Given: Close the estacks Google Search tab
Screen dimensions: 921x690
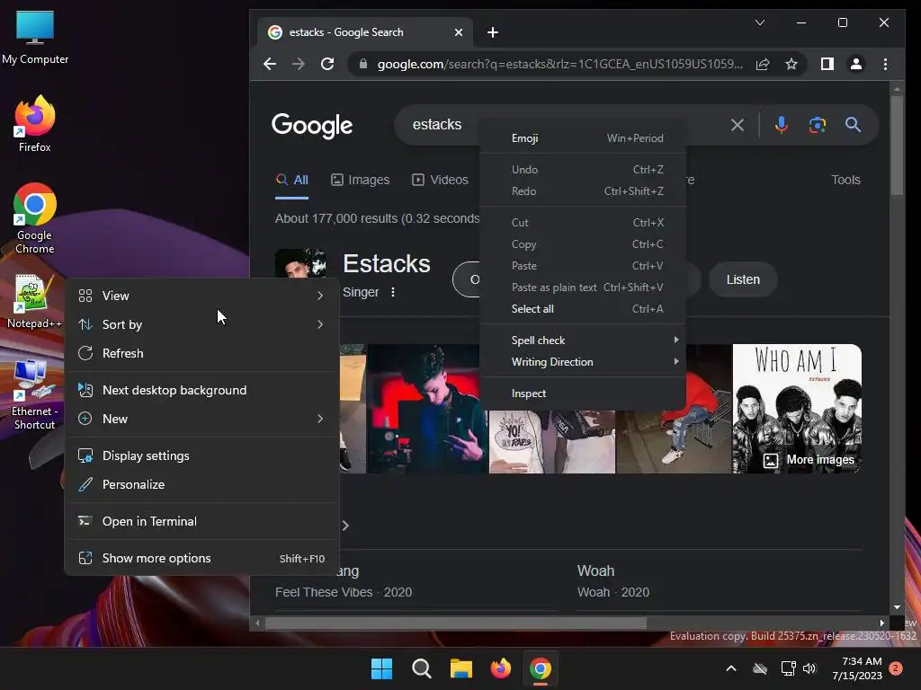Looking at the screenshot, I should (458, 32).
